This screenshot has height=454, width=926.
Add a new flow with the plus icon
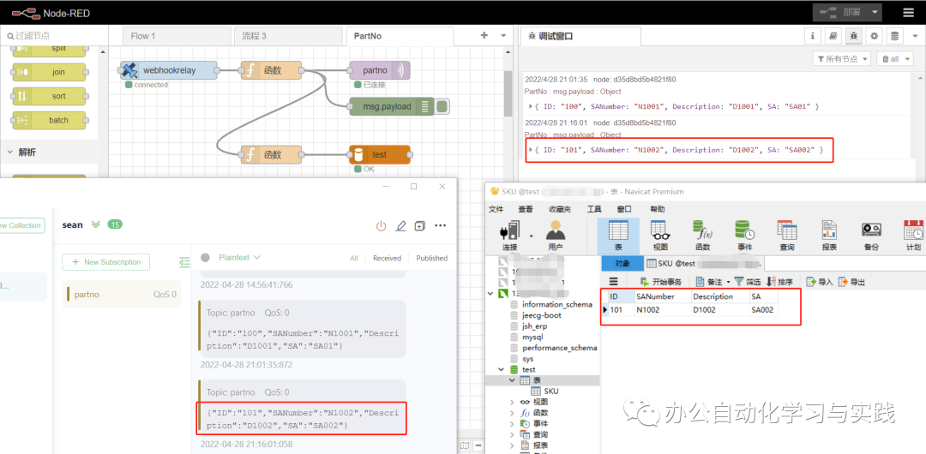(484, 35)
